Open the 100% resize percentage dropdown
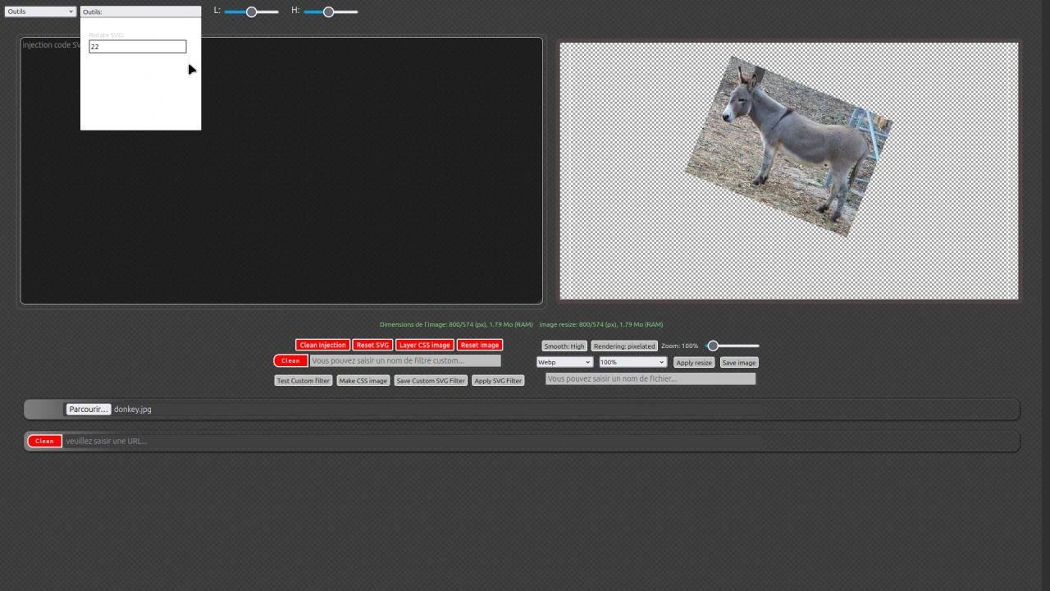This screenshot has width=1050, height=591. coord(631,362)
